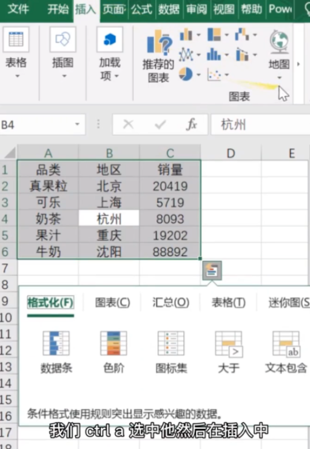The image size is (310, 449).
Task: Open pie chart dropdown arrow
Action: (x=198, y=75)
